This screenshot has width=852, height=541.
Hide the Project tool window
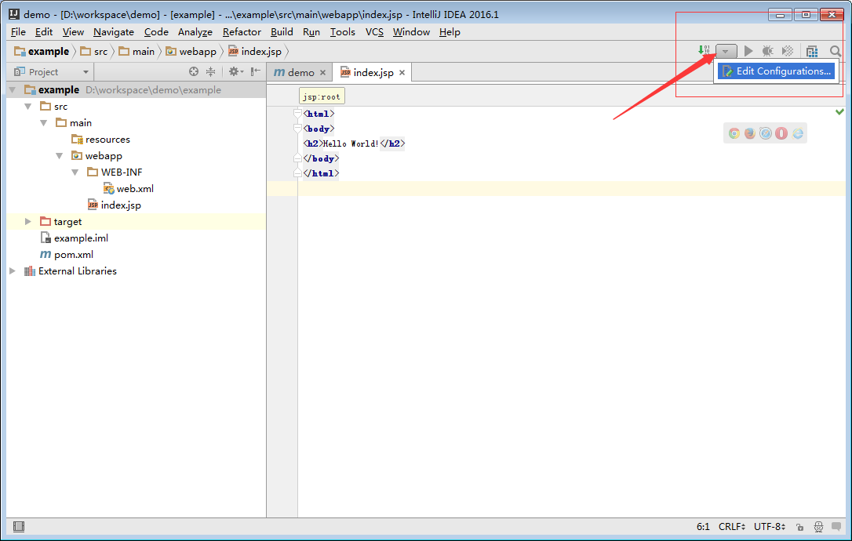[256, 71]
